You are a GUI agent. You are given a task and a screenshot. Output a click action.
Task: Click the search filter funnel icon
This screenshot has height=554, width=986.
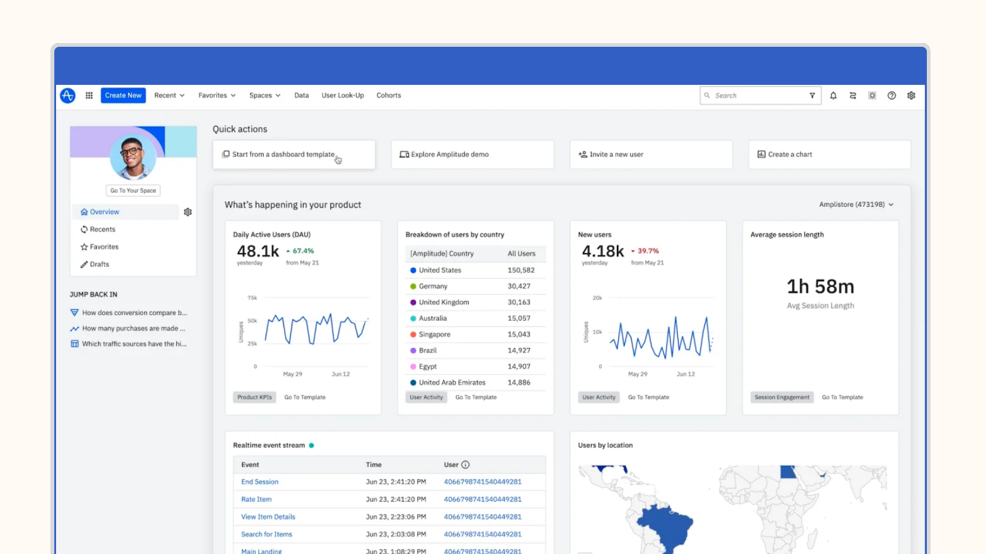point(812,95)
